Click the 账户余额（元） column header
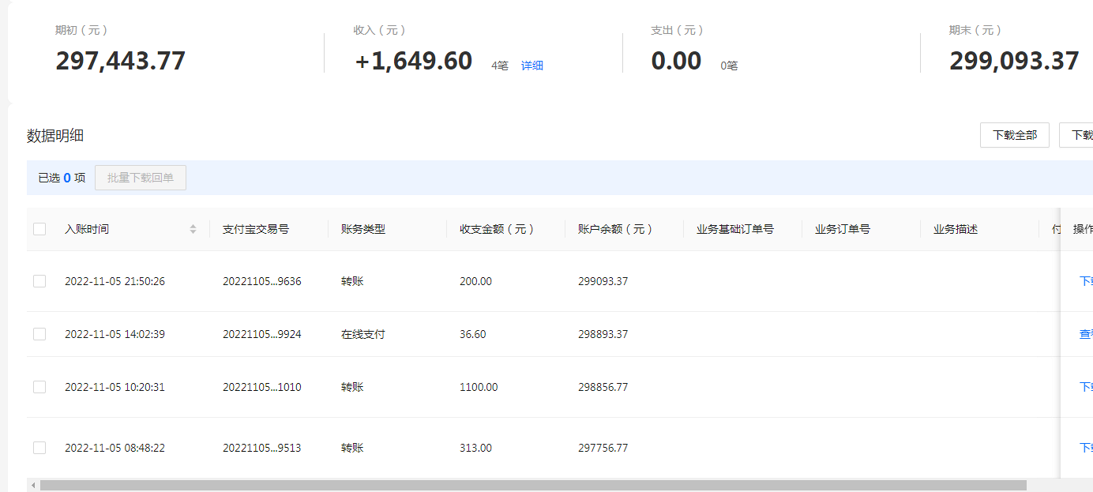This screenshot has height=492, width=1093. tap(616, 229)
